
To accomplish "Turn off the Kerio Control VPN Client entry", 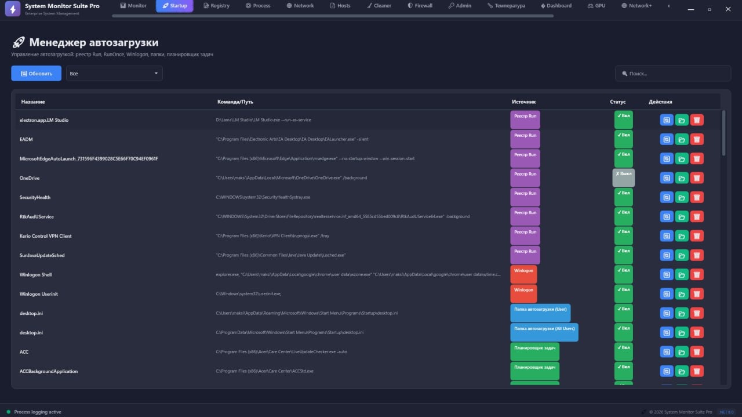I will tap(623, 235).
